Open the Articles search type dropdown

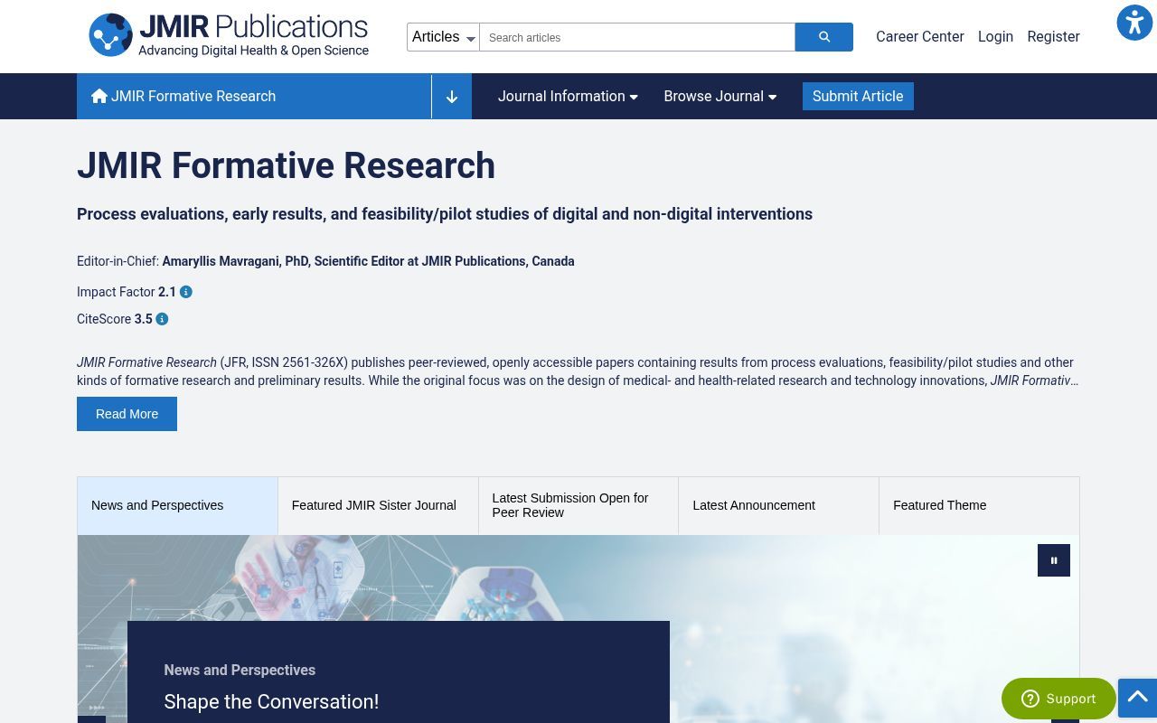pyautogui.click(x=443, y=37)
